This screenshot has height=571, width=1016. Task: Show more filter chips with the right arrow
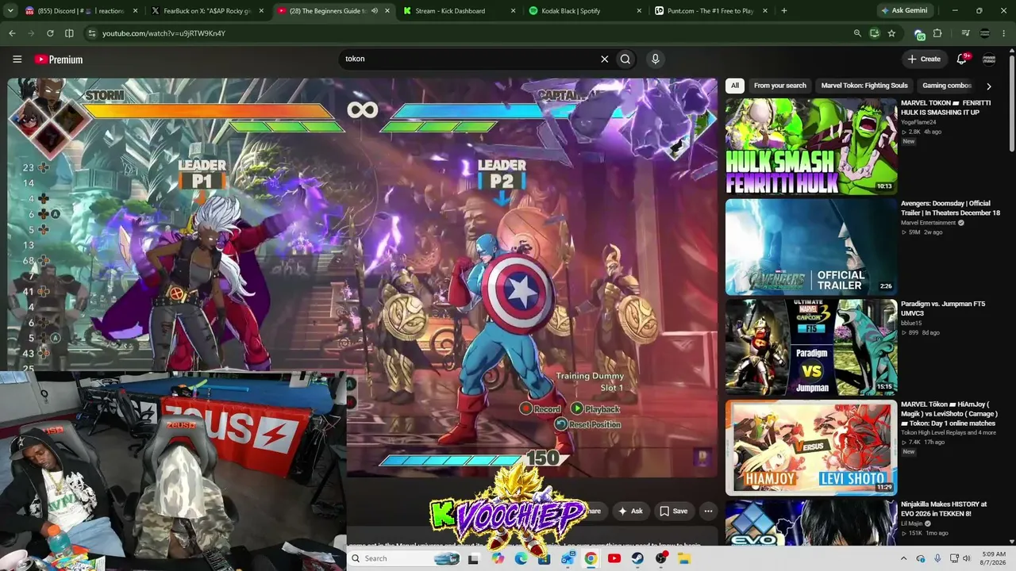(x=988, y=86)
